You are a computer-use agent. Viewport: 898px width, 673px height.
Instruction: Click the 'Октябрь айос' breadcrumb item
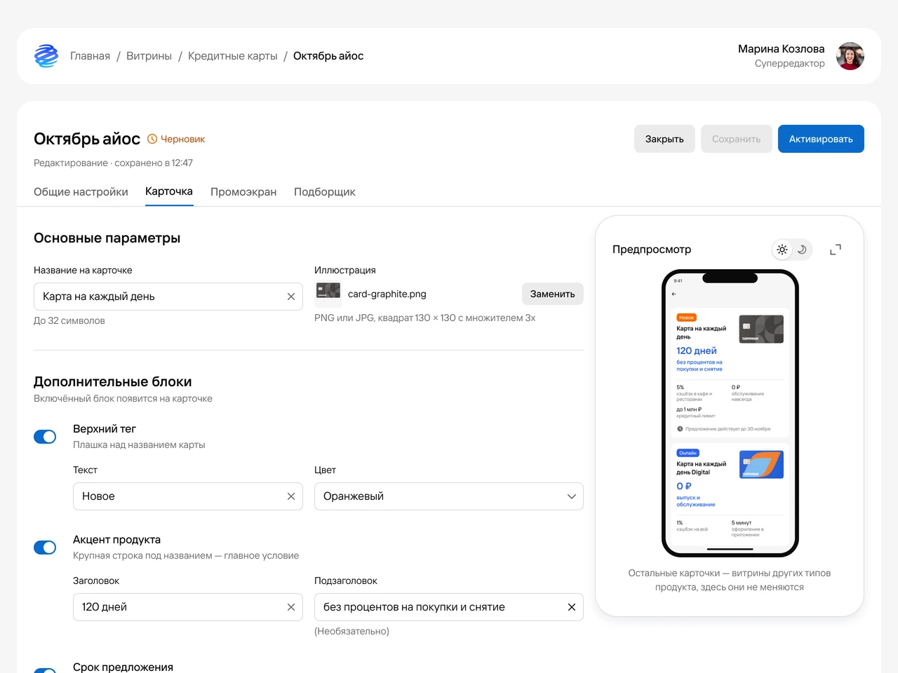tap(328, 56)
